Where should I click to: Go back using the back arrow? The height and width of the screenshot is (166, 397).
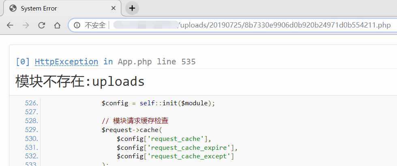(x=10, y=25)
